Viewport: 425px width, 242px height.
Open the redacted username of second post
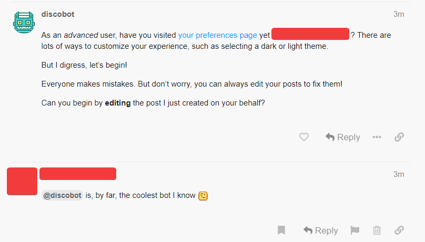(x=78, y=174)
